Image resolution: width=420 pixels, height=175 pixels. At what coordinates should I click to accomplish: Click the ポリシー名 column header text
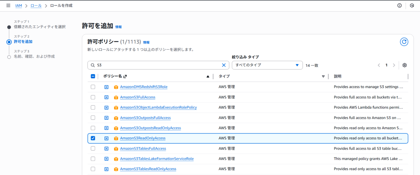click(112, 76)
